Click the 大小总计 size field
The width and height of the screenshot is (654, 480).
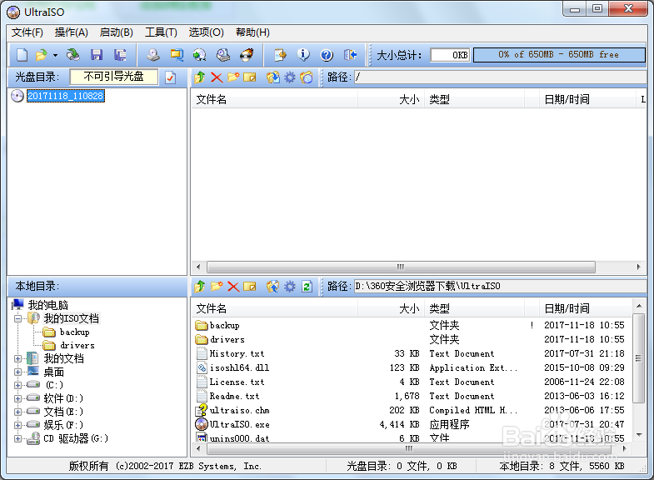450,55
